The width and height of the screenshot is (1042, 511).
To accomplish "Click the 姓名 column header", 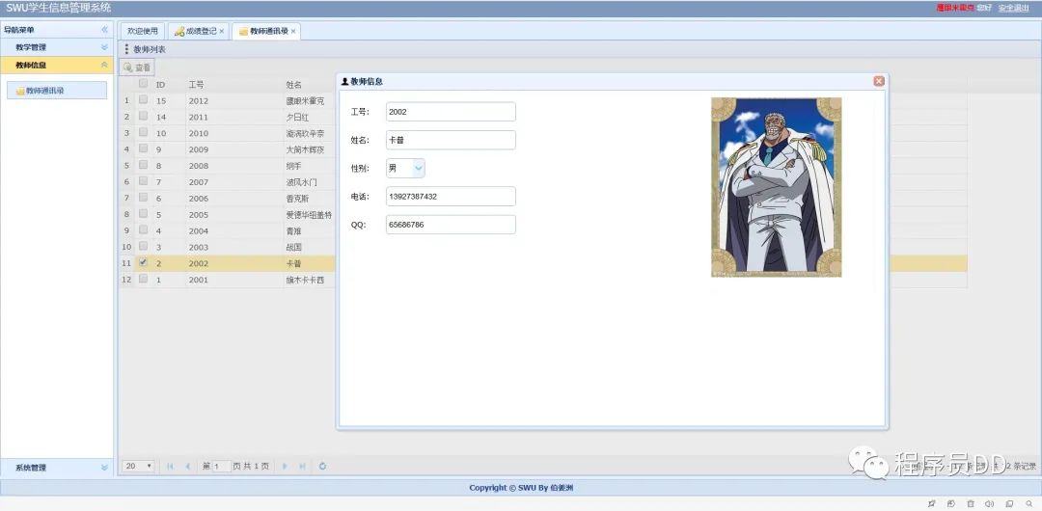I will (x=293, y=85).
